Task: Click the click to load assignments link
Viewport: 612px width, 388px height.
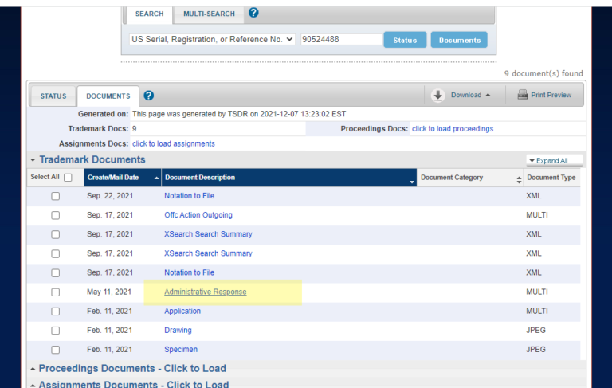Action: 173,143
